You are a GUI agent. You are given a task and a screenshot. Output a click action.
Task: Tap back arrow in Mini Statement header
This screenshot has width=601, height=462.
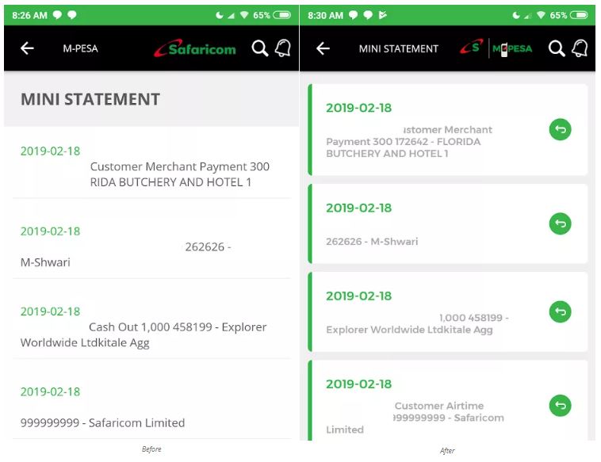pyautogui.click(x=323, y=48)
